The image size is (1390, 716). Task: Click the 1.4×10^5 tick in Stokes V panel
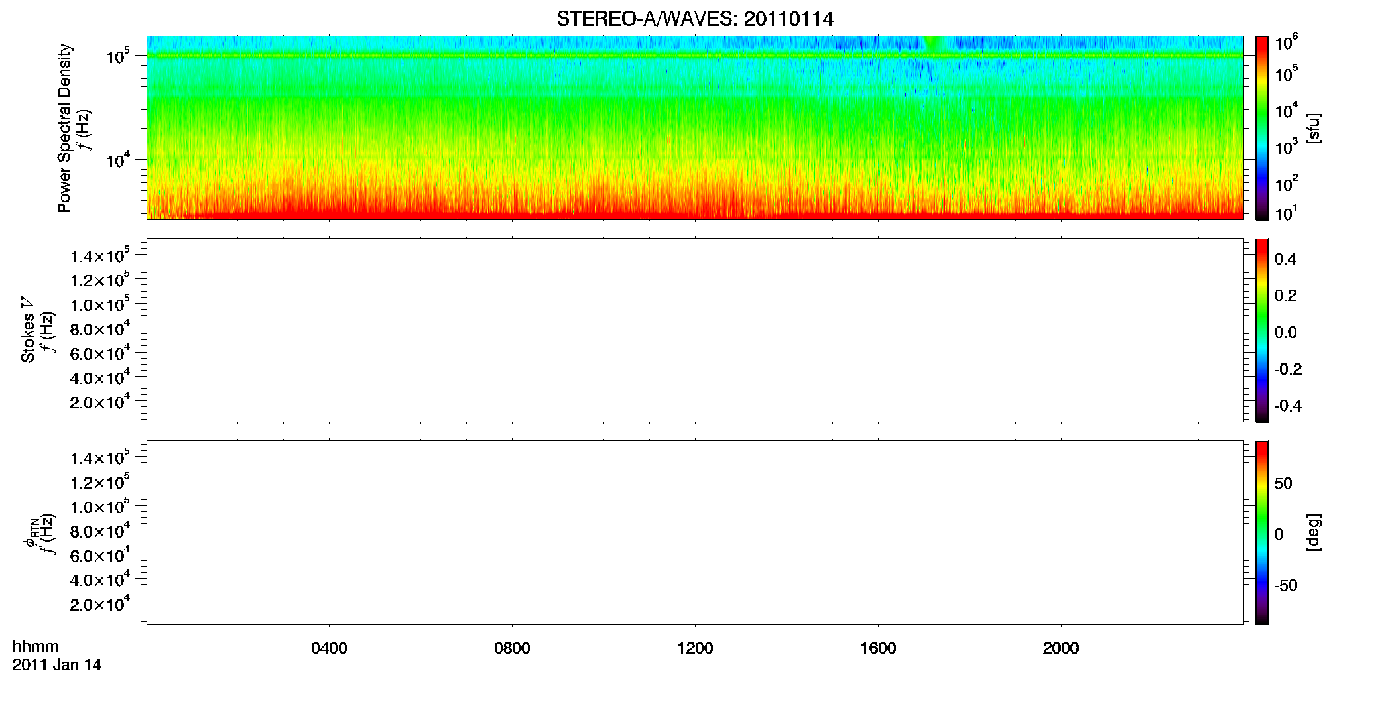click(x=99, y=256)
